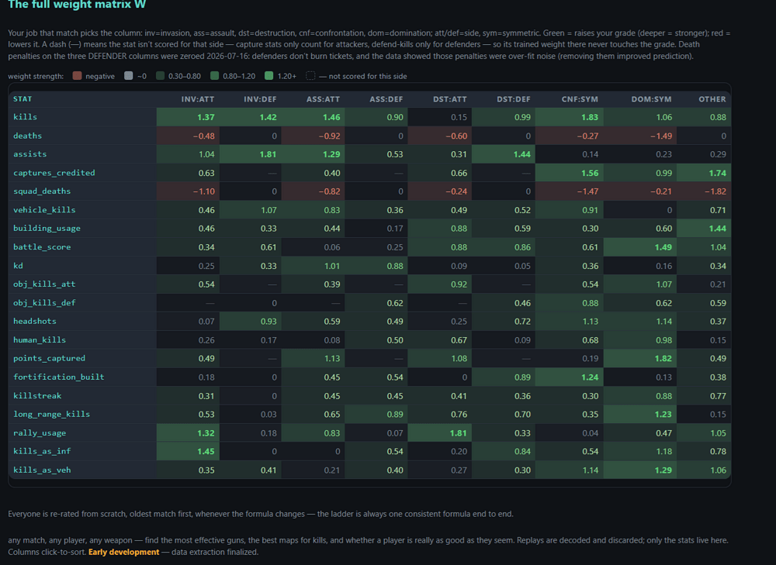Screen dimensions: 776x565
Task: Select the captures_credited stat name
Action: [54, 173]
